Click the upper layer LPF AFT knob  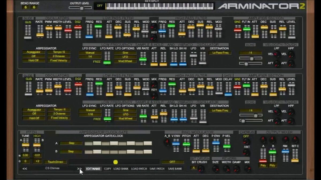[277, 63]
